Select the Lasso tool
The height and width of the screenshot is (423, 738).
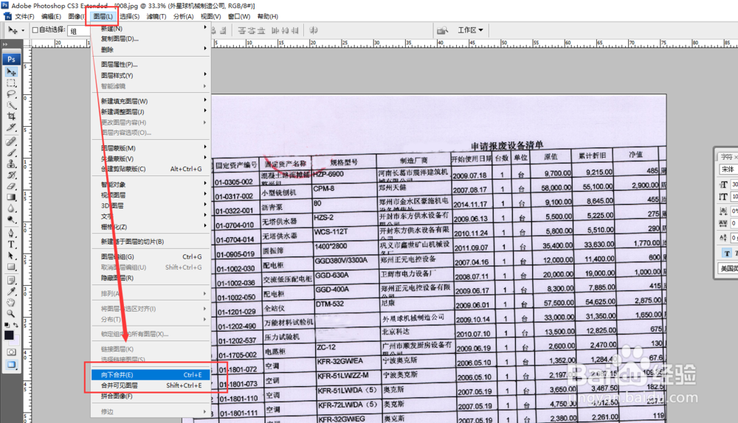click(x=11, y=94)
